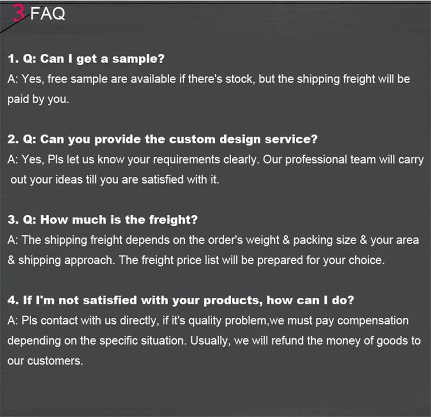Select question 1 about getting a sample

click(86, 59)
